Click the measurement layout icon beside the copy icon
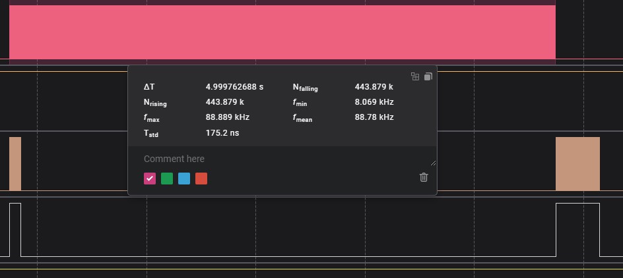 click(415, 76)
